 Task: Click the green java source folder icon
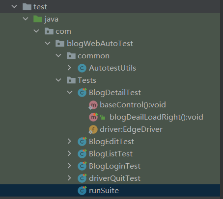click(38, 19)
